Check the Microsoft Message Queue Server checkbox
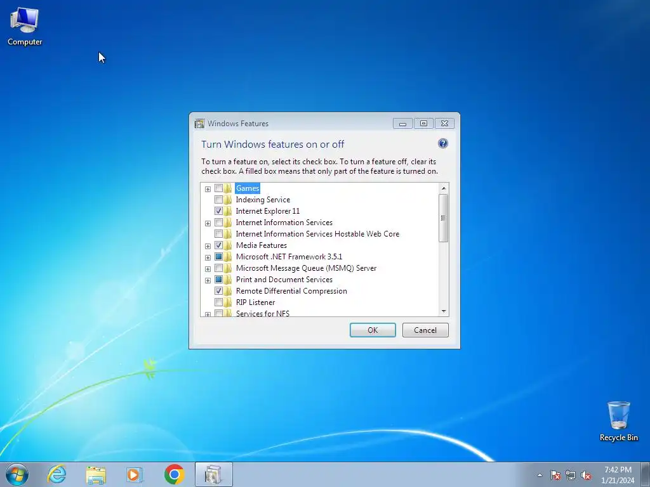Image resolution: width=650 pixels, height=487 pixels. [x=218, y=268]
